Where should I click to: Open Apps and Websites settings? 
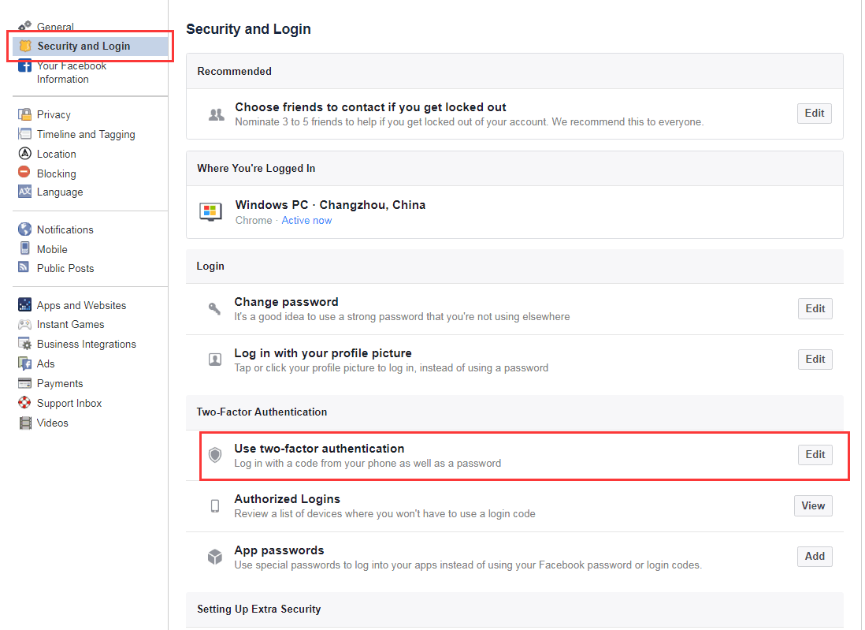pyautogui.click(x=80, y=305)
